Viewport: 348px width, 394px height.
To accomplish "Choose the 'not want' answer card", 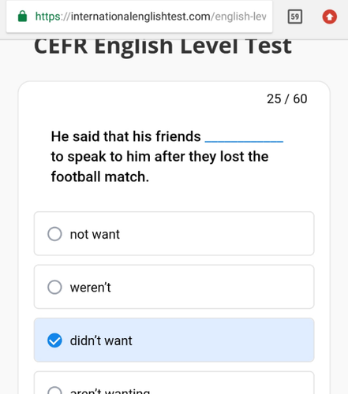I will (174, 233).
